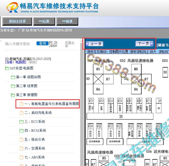Expand the 四、BCM系统 folder icon
Screen dimensions: 169x166
coord(22,131)
